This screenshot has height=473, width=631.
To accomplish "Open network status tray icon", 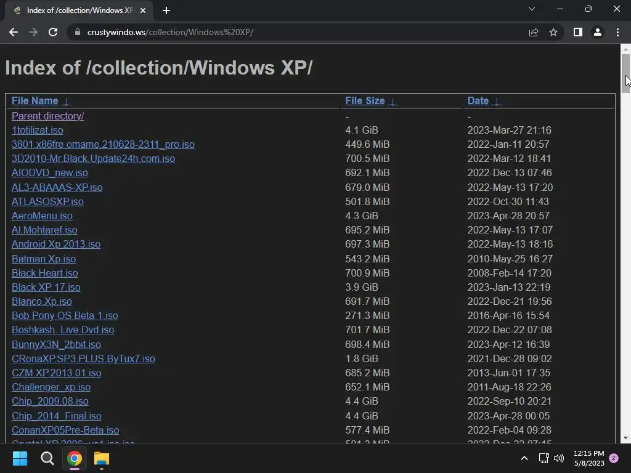I will point(543,458).
